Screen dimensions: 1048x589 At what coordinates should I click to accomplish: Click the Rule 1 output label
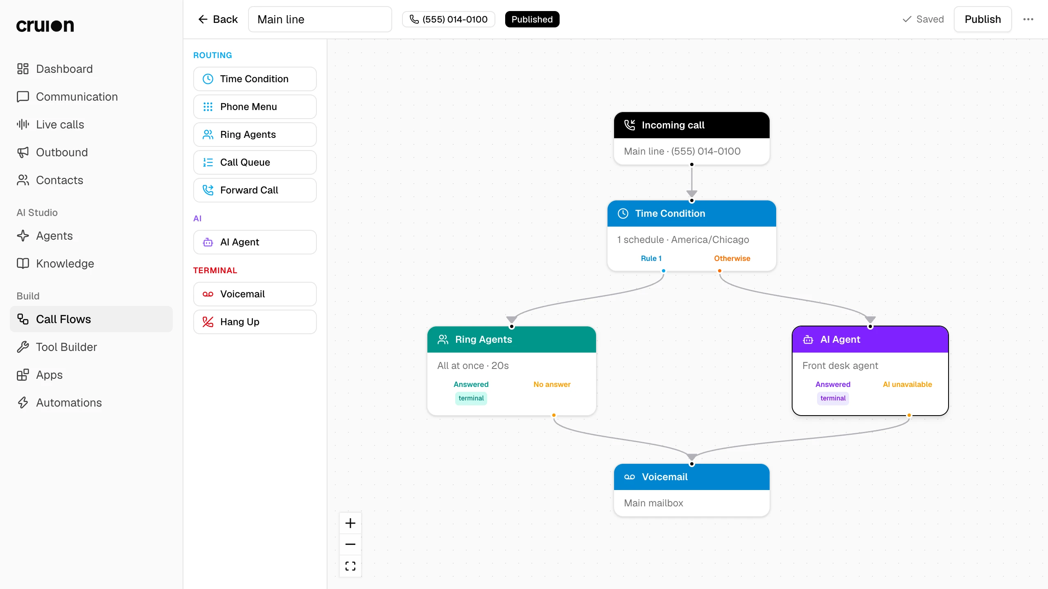(651, 259)
